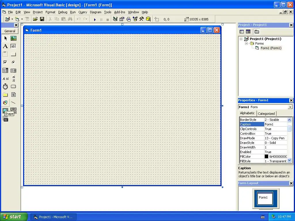
Task: Open the Add-Ins menu
Action: (x=120, y=12)
